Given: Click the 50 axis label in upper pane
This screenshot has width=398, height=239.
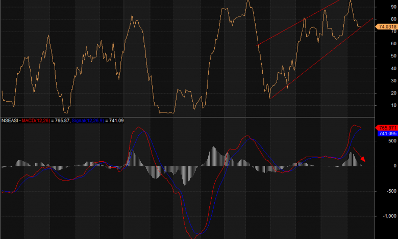Looking at the screenshot, I should [x=394, y=56].
